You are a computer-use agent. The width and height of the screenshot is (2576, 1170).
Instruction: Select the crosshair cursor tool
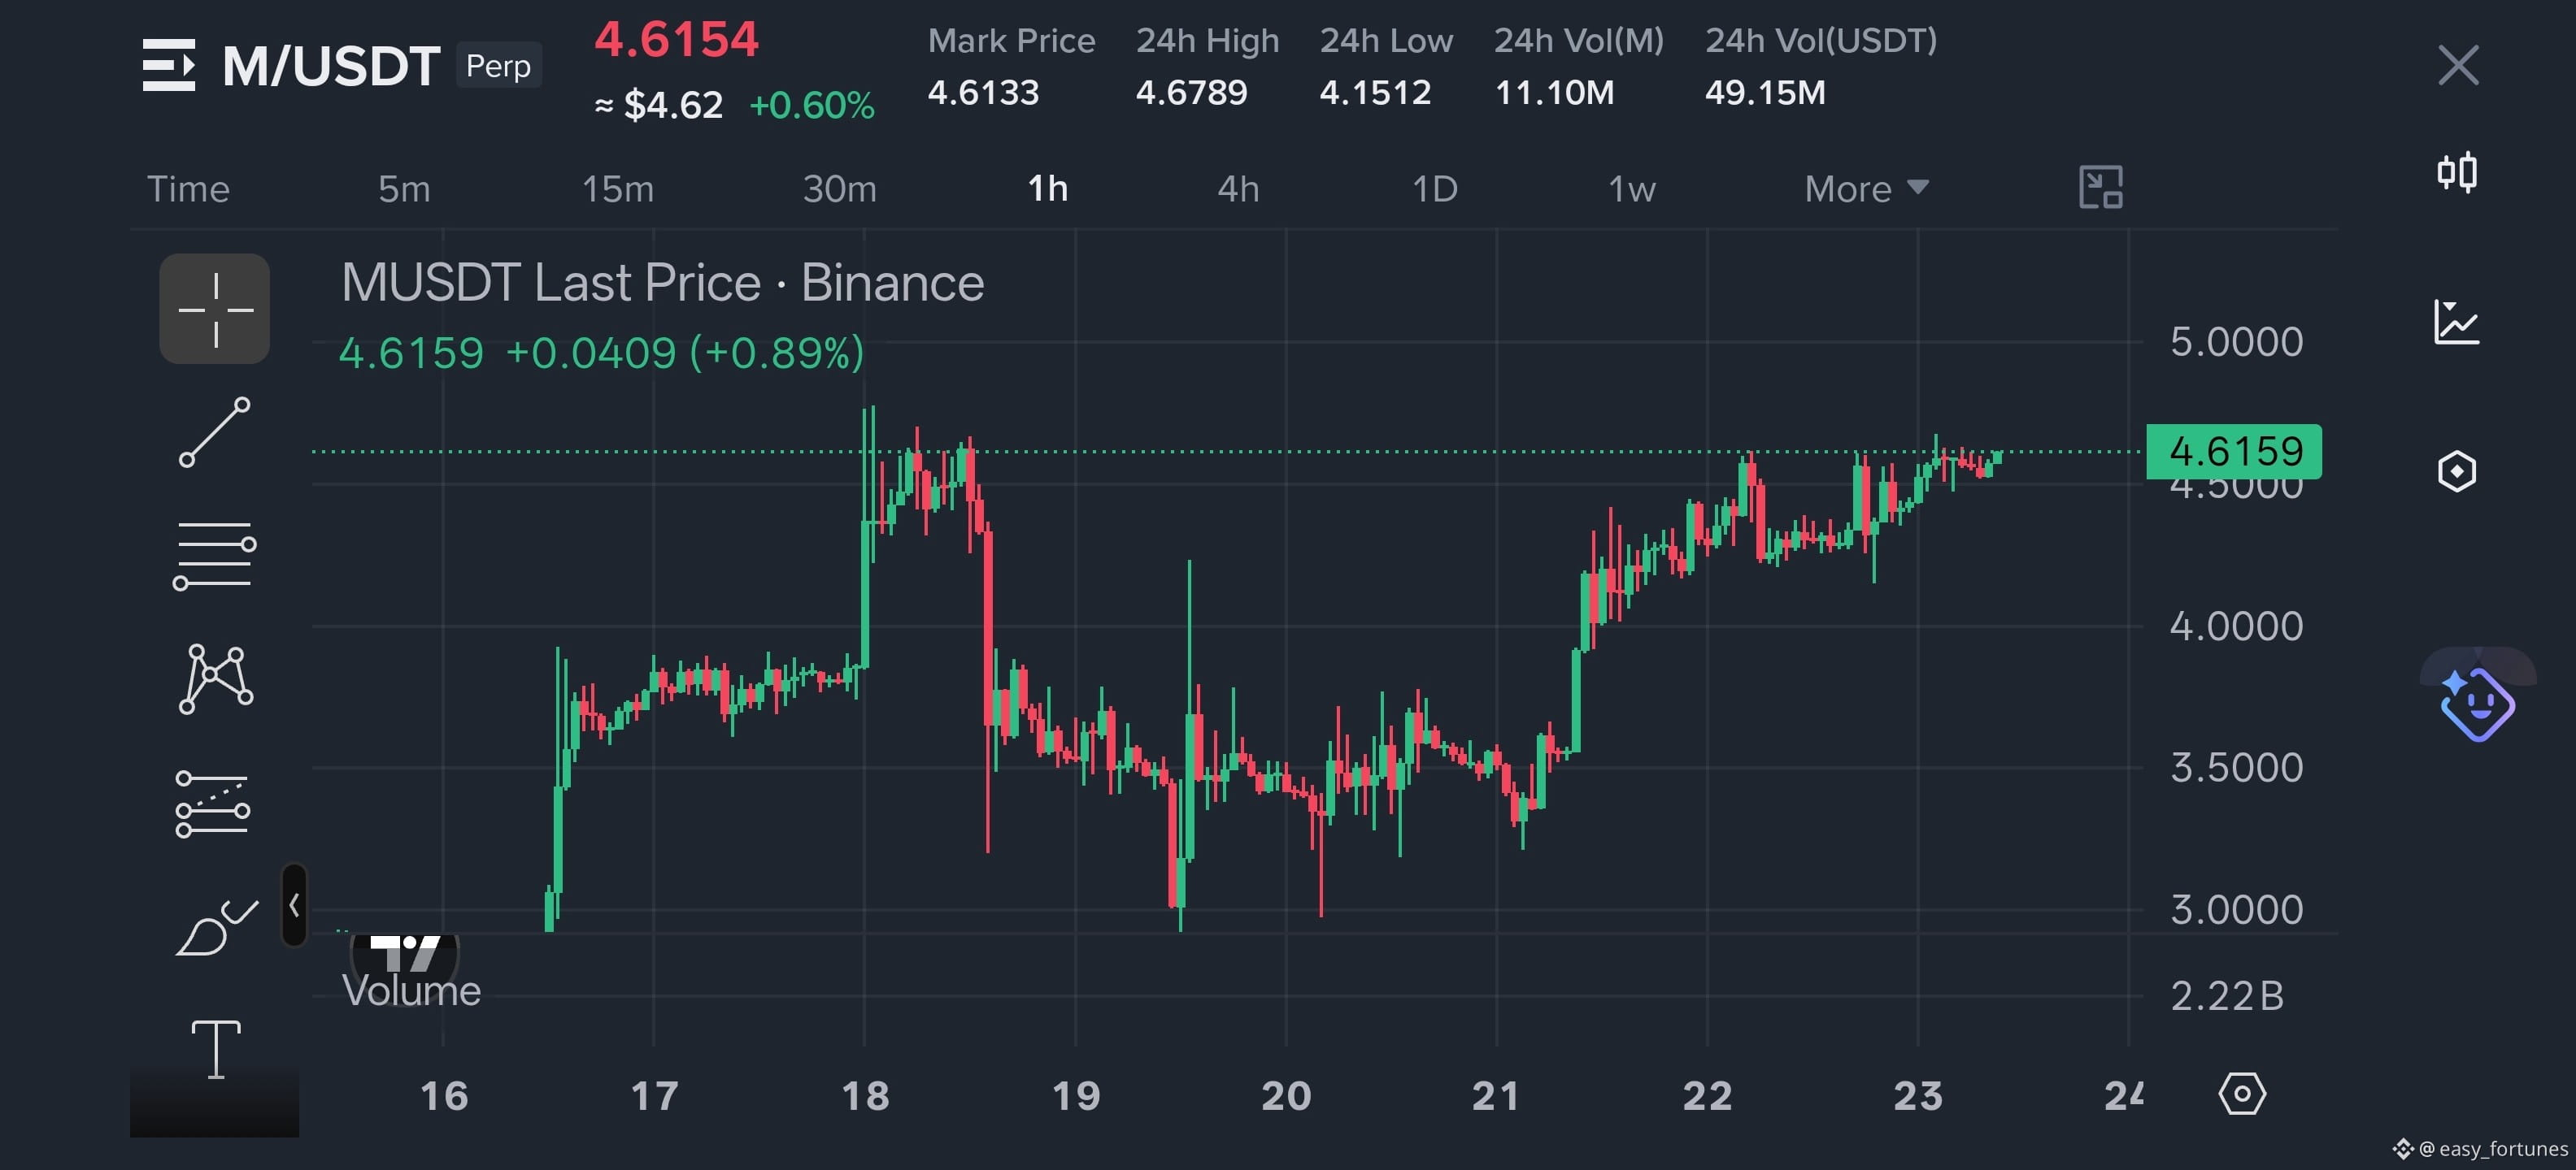coord(214,309)
